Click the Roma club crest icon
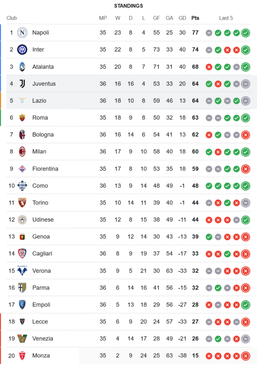This screenshot has height=369, width=257. (22, 118)
